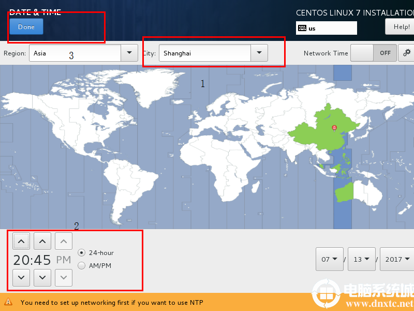Viewport: 414px width, 311px height.
Task: Expand the City dropdown arrow
Action: [259, 53]
